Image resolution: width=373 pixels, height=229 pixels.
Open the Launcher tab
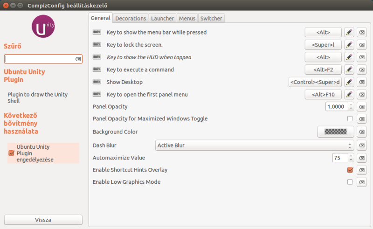coord(162,18)
